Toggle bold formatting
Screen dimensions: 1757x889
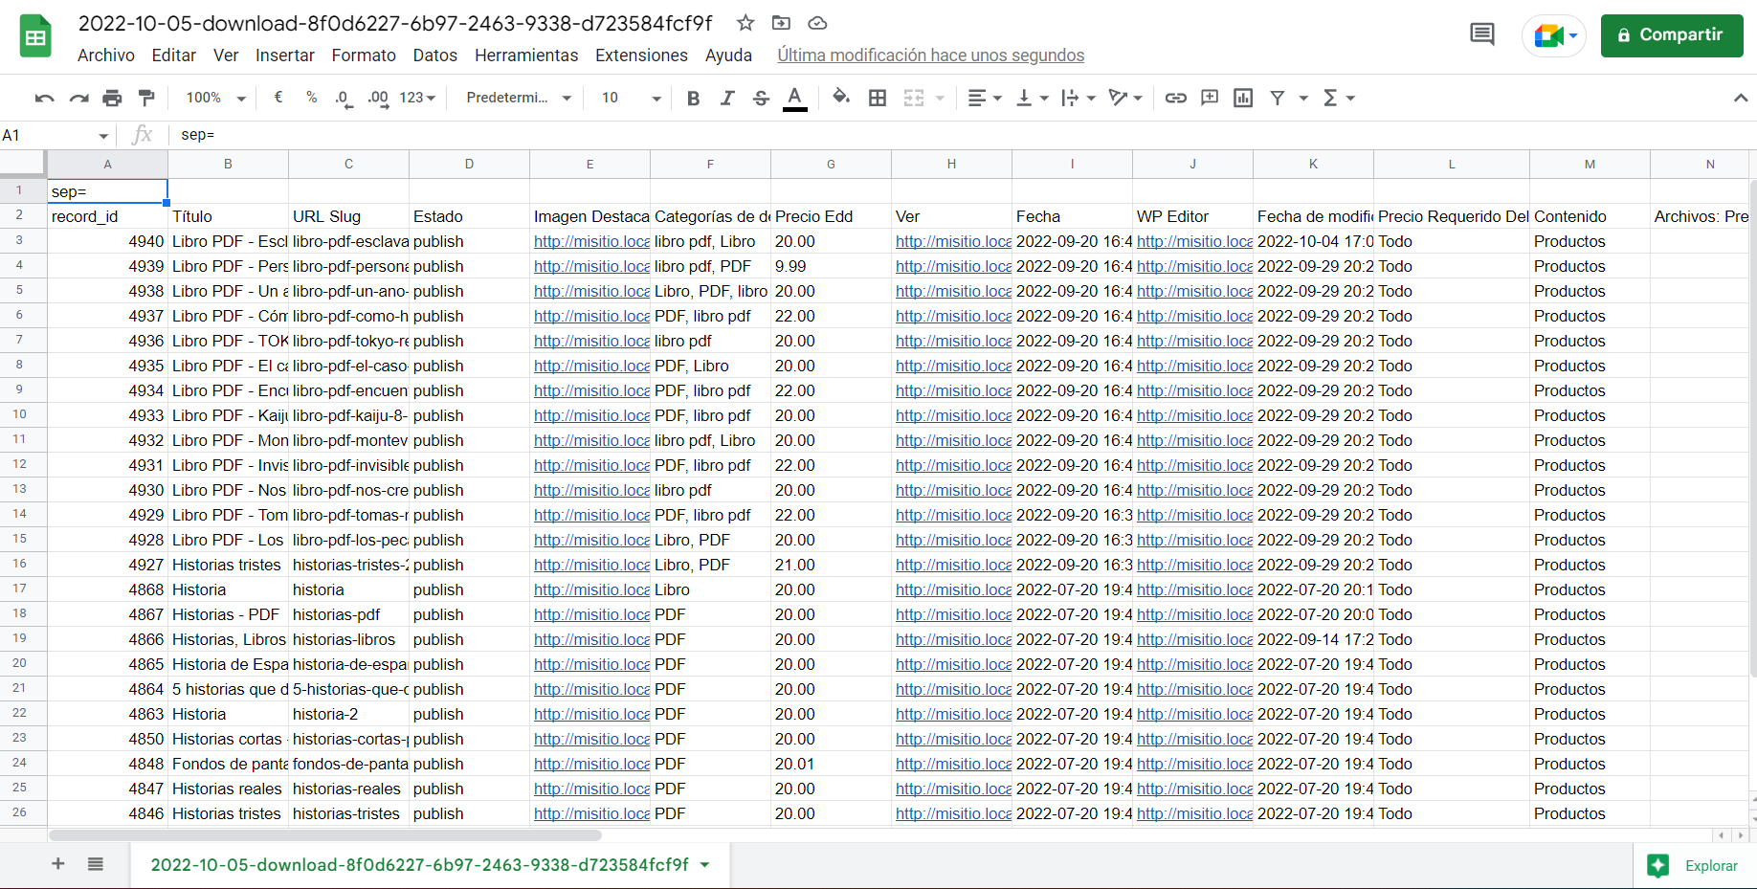click(693, 98)
